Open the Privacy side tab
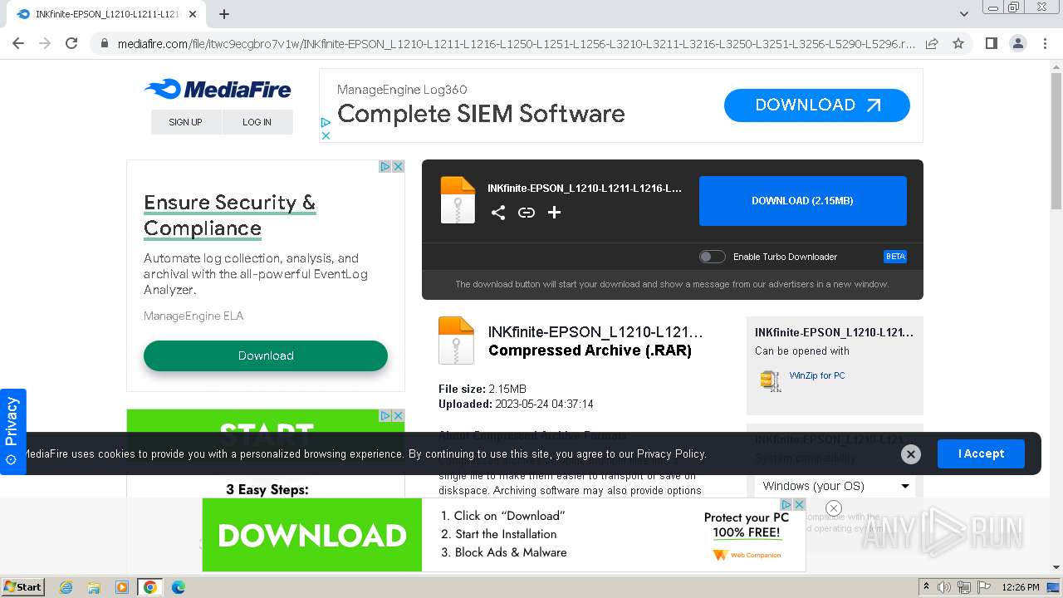This screenshot has height=598, width=1063. [12, 431]
